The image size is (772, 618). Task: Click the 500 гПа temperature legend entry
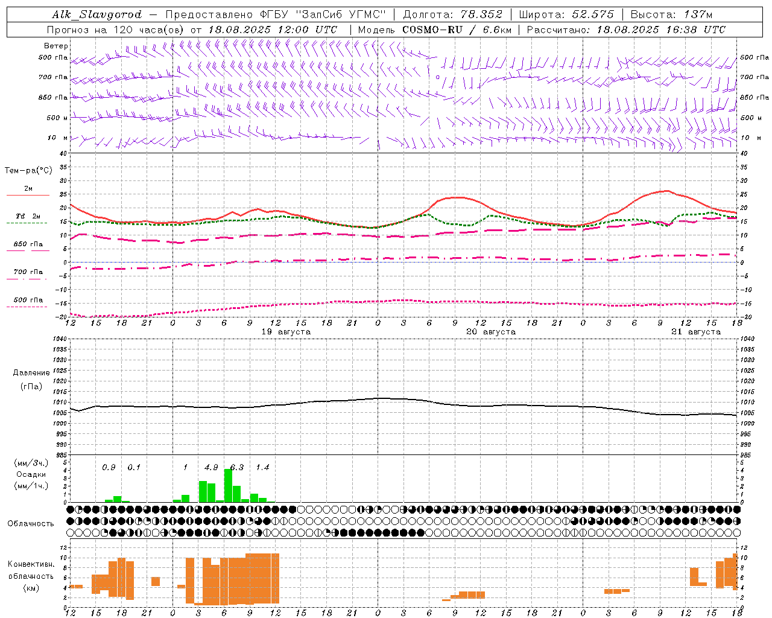pyautogui.click(x=28, y=301)
